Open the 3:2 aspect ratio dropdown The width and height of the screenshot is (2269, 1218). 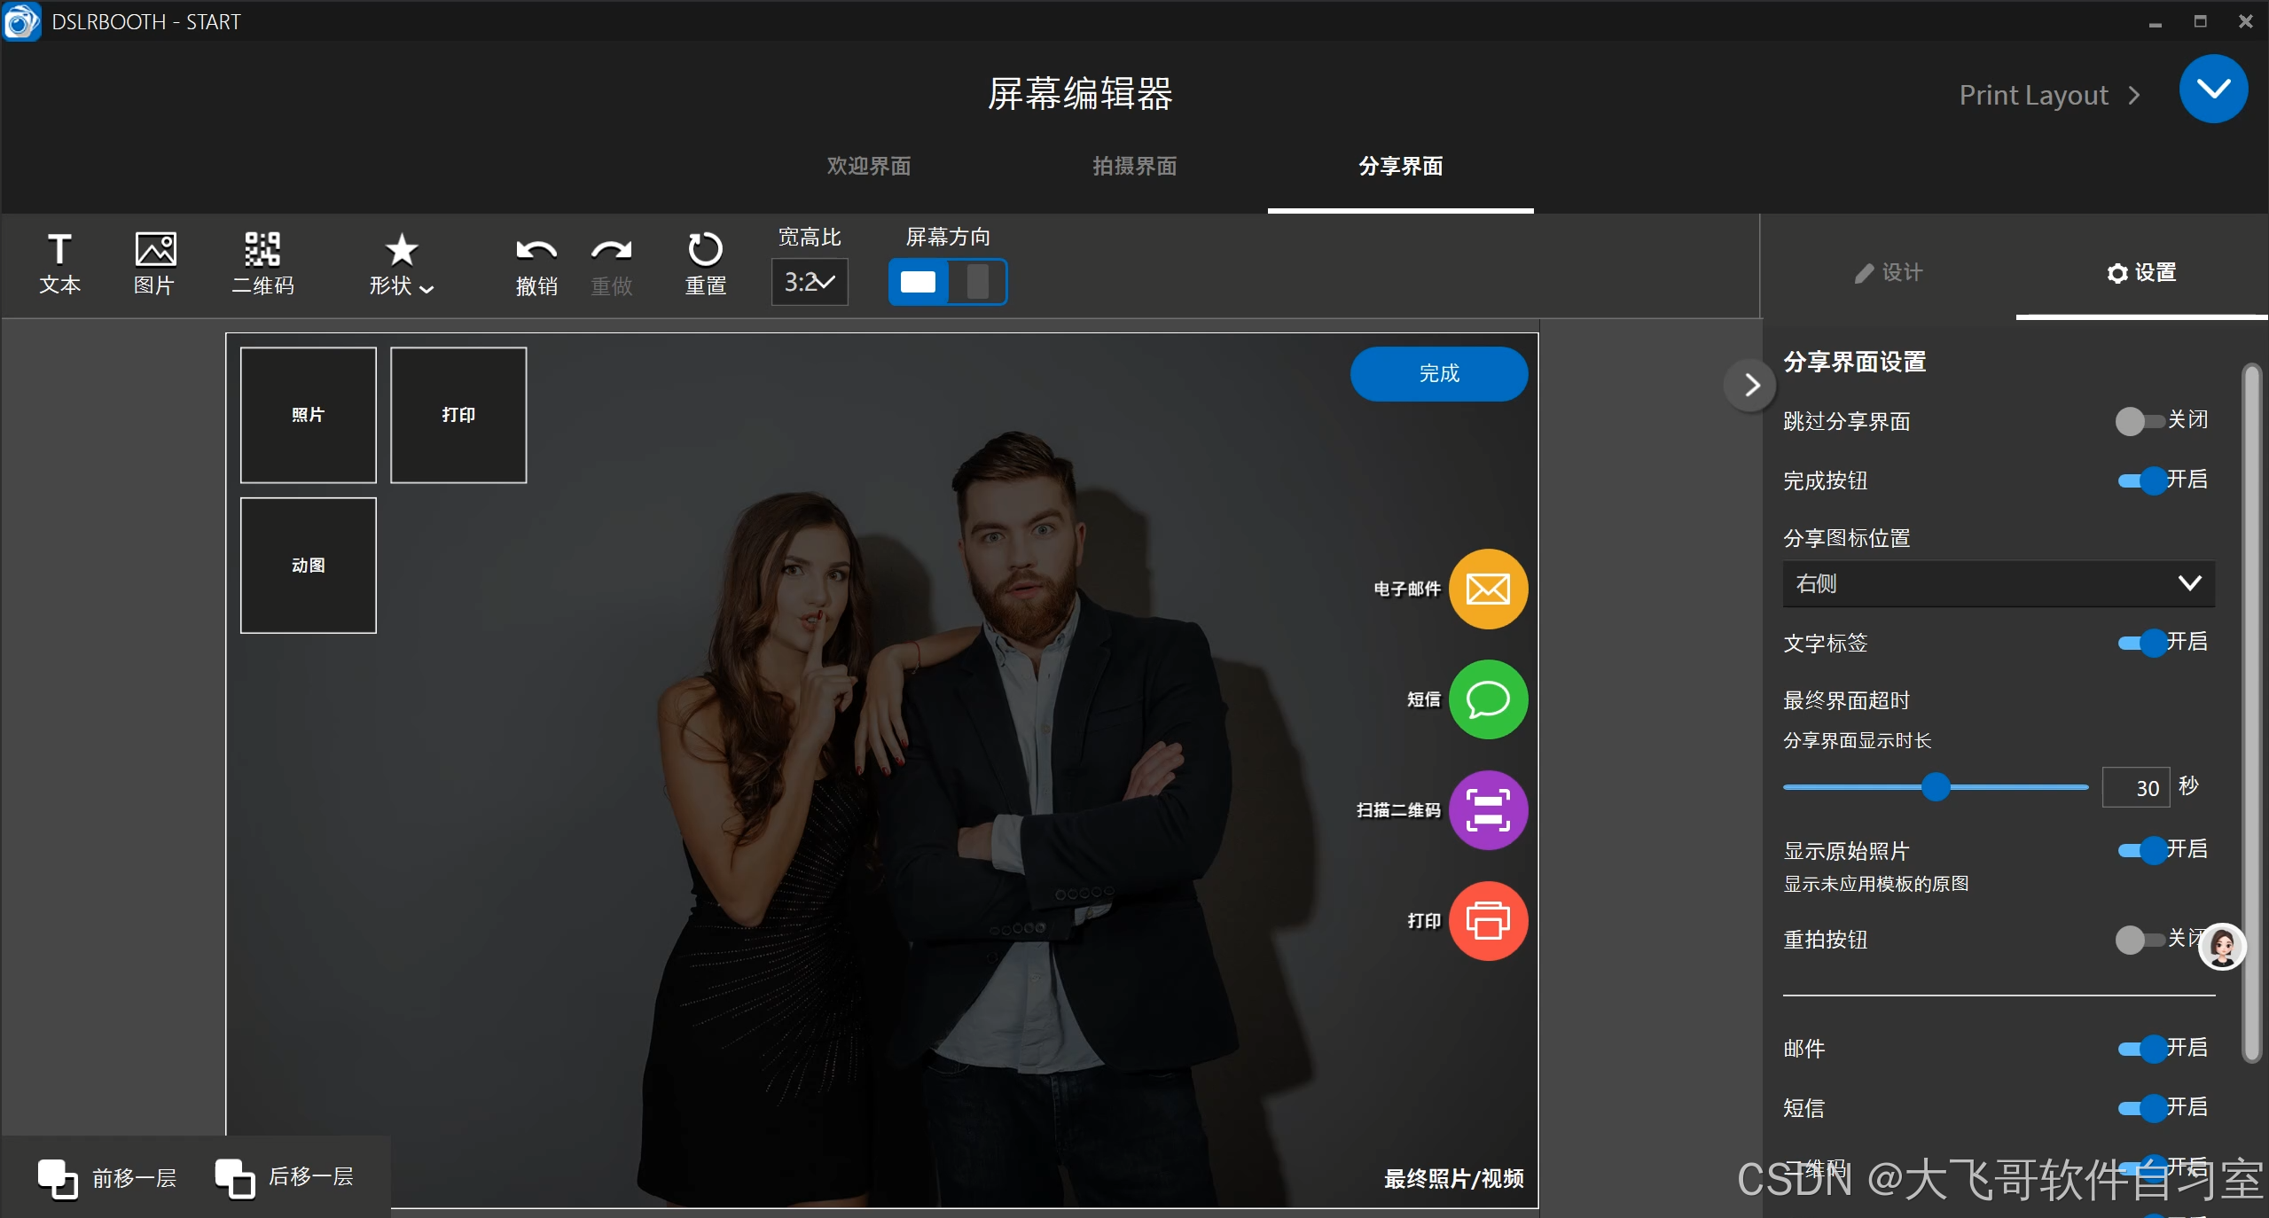point(810,282)
